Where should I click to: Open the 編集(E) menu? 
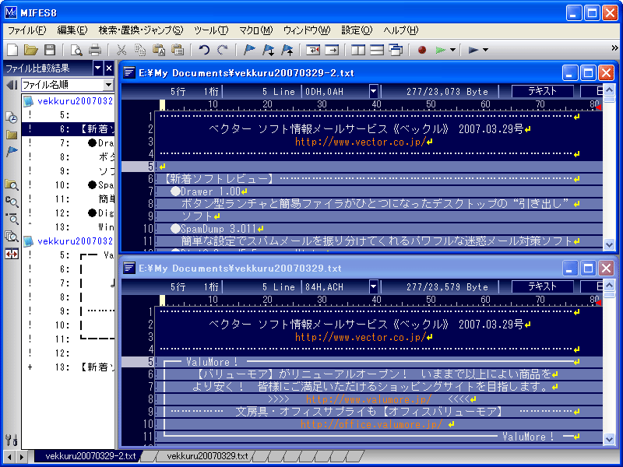[x=72, y=30]
